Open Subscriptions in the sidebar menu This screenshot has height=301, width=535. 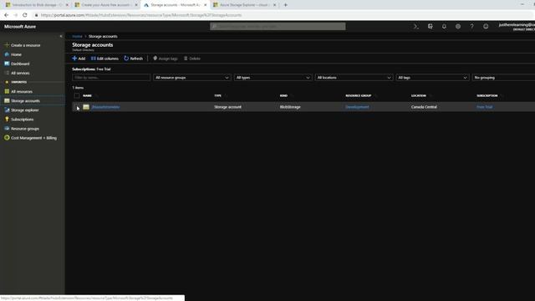pyautogui.click(x=23, y=120)
